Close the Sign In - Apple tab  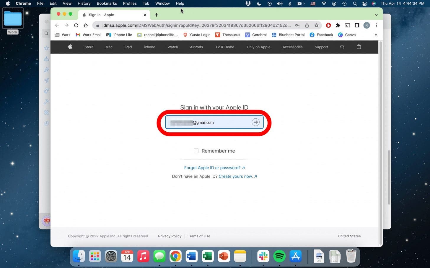click(145, 15)
